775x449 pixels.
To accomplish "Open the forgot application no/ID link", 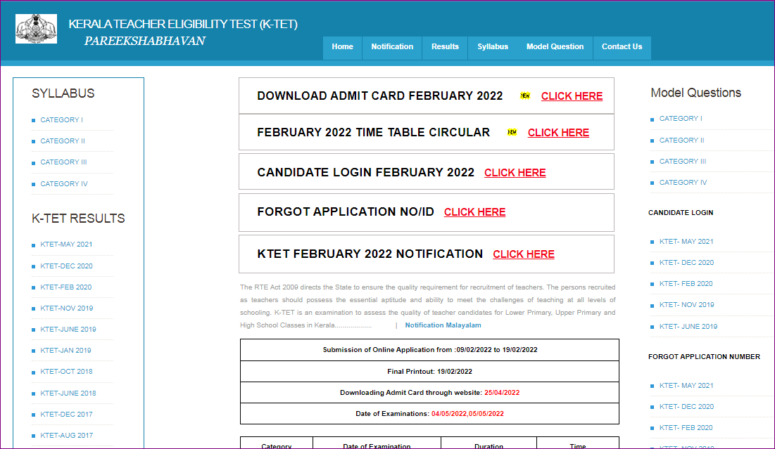I will 474,212.
